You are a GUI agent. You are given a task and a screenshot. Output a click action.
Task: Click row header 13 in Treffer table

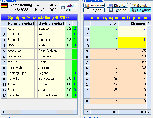pos(87,29)
